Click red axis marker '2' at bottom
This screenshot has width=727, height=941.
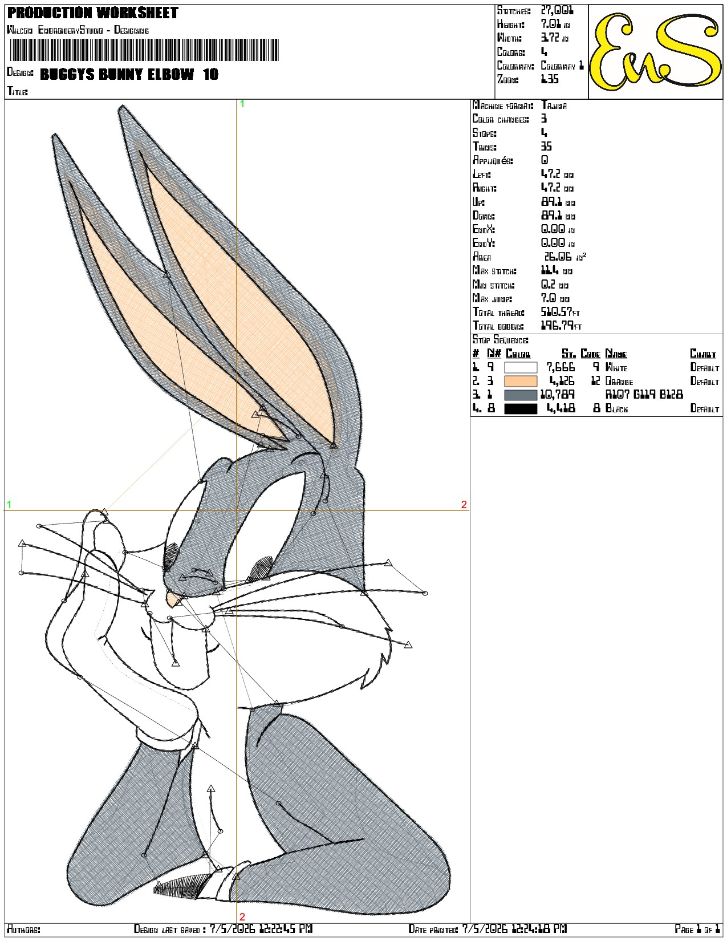(242, 917)
